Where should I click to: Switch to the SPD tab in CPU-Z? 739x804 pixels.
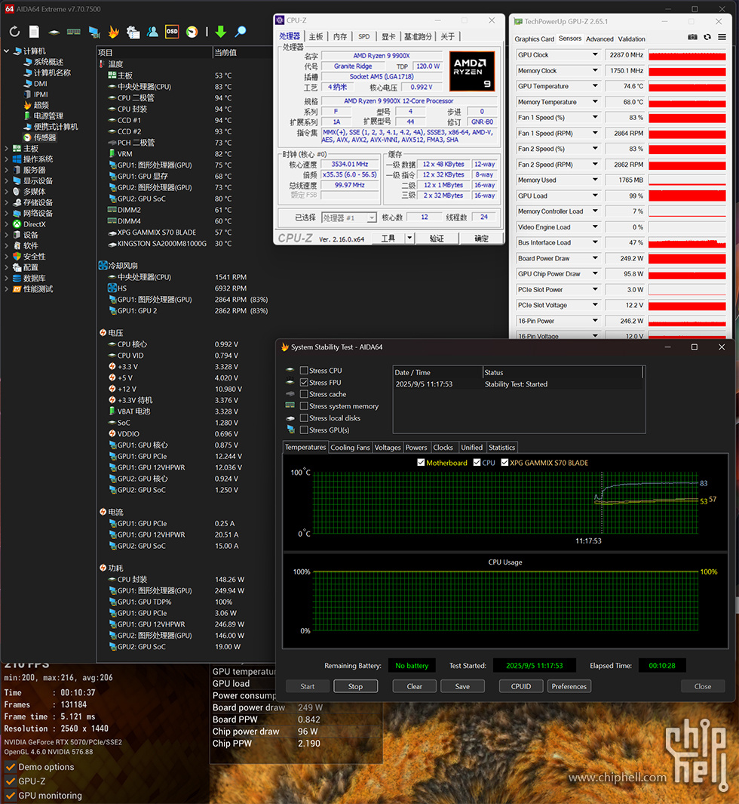[x=364, y=36]
